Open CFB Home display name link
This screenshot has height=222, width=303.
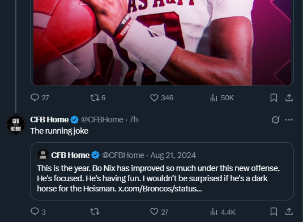[x=49, y=119]
